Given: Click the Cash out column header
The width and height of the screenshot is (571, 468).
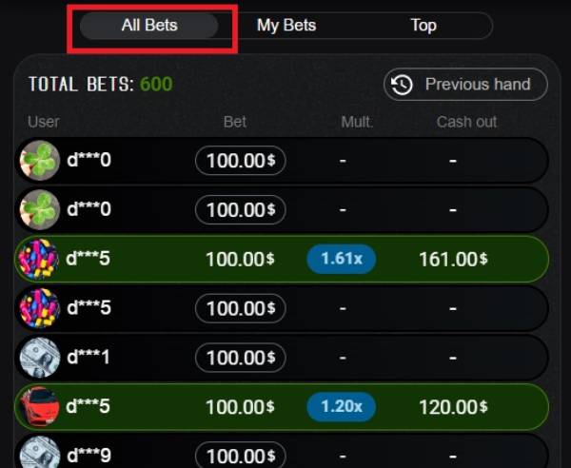Looking at the screenshot, I should (466, 122).
